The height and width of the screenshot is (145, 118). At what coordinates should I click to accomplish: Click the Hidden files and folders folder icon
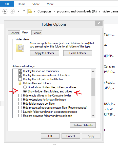pos(20,83)
